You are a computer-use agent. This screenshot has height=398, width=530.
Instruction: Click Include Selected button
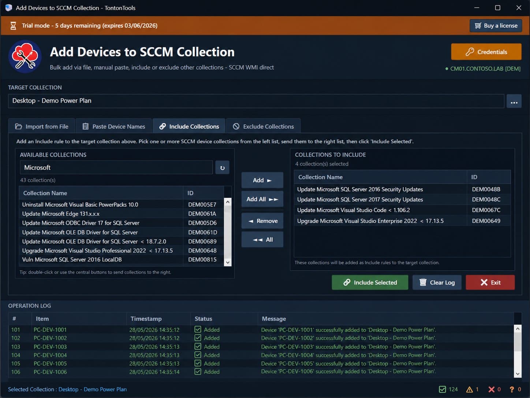point(370,283)
